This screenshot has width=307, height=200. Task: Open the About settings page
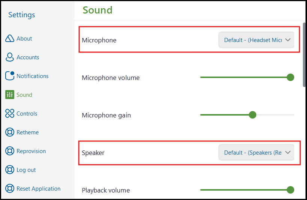pyautogui.click(x=24, y=39)
